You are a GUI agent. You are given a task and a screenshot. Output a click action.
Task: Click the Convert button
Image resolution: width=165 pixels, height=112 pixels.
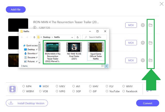(147, 103)
